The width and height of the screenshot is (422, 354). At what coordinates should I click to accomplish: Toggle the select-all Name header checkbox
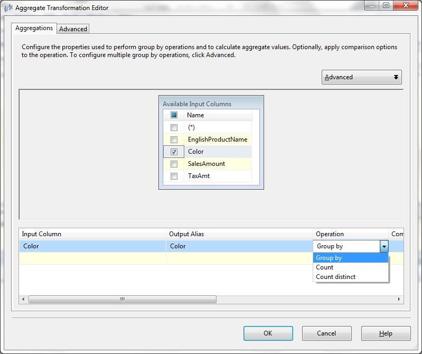coord(174,115)
